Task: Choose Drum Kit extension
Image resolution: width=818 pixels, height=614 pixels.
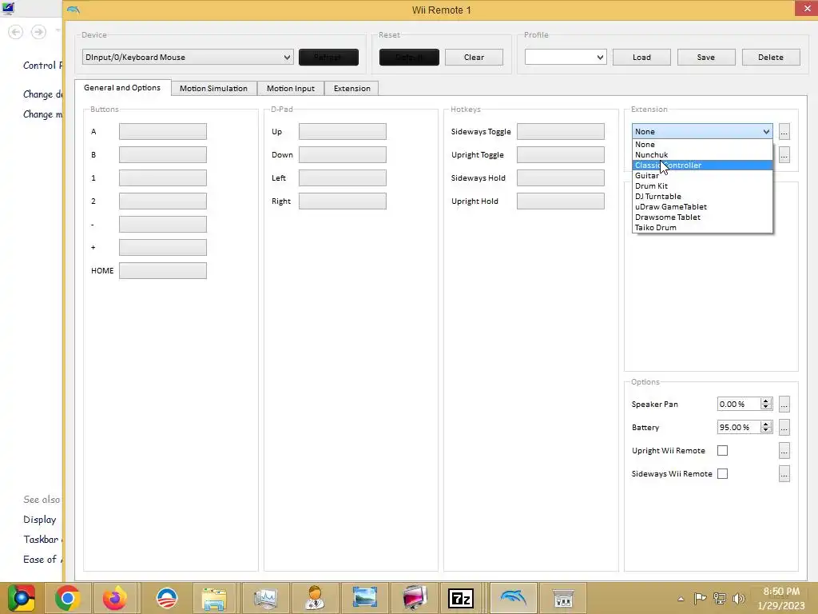Action: (x=702, y=185)
